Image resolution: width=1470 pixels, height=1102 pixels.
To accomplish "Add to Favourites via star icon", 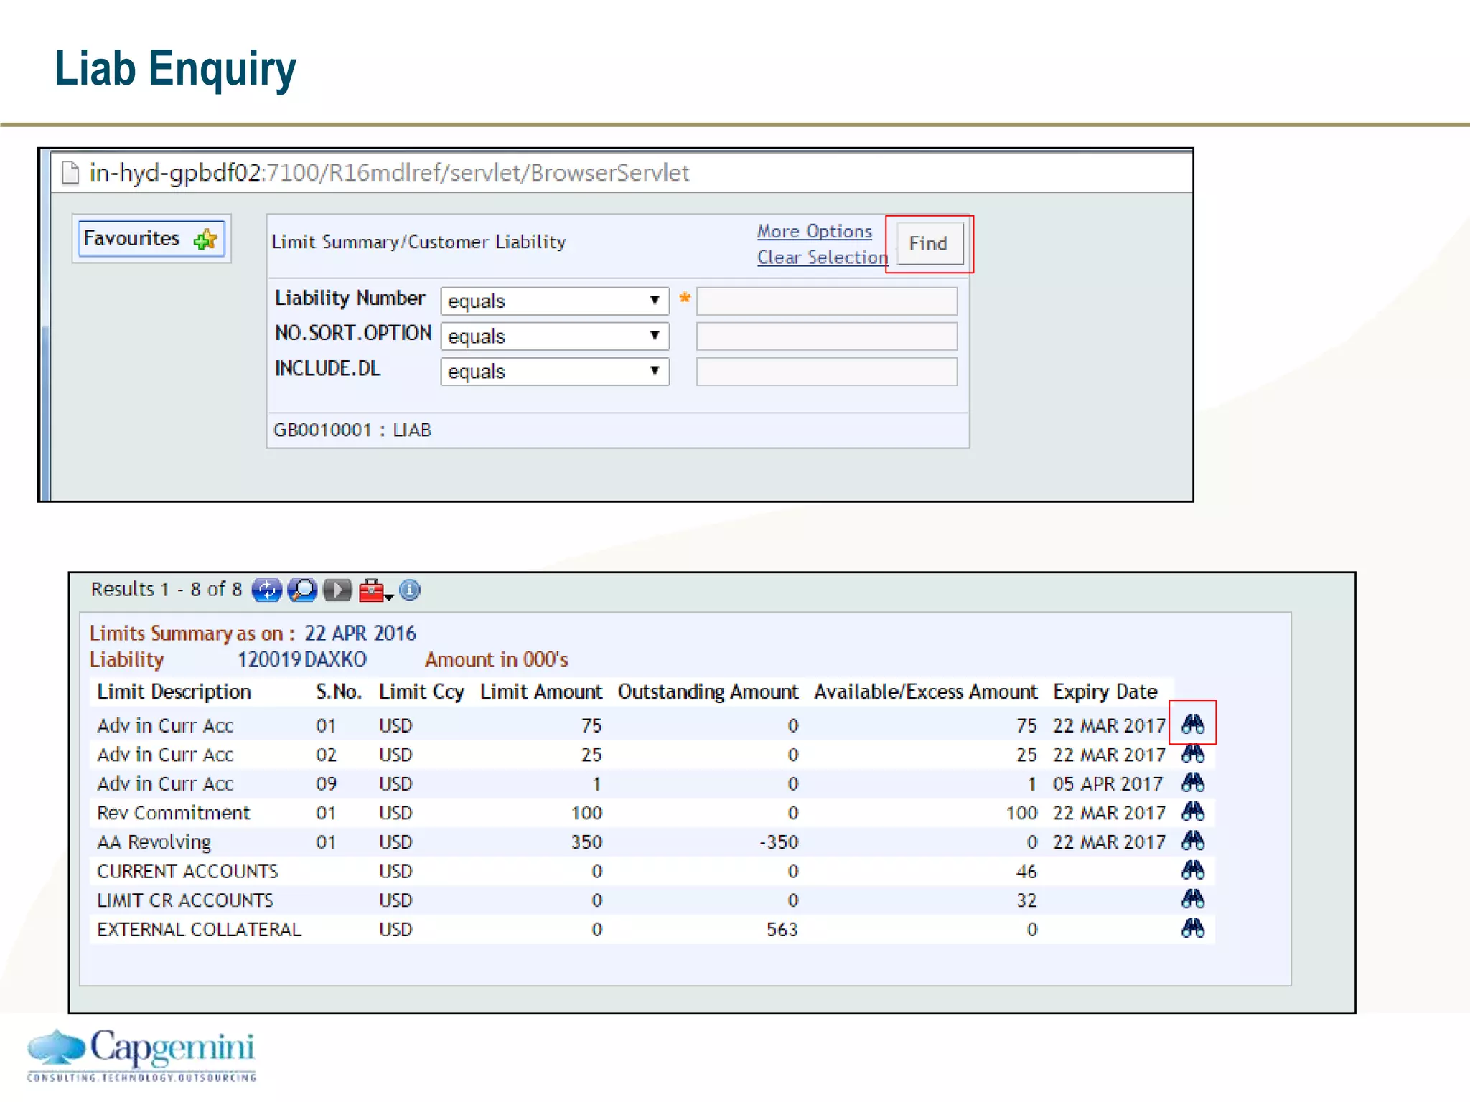I will 205,239.
